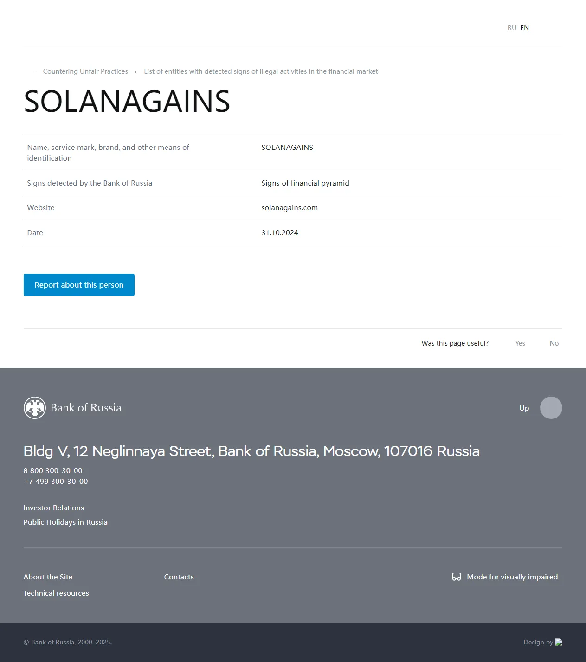The height and width of the screenshot is (662, 586).
Task: Click the Bank of Russia footer logo text
Action: (x=86, y=408)
